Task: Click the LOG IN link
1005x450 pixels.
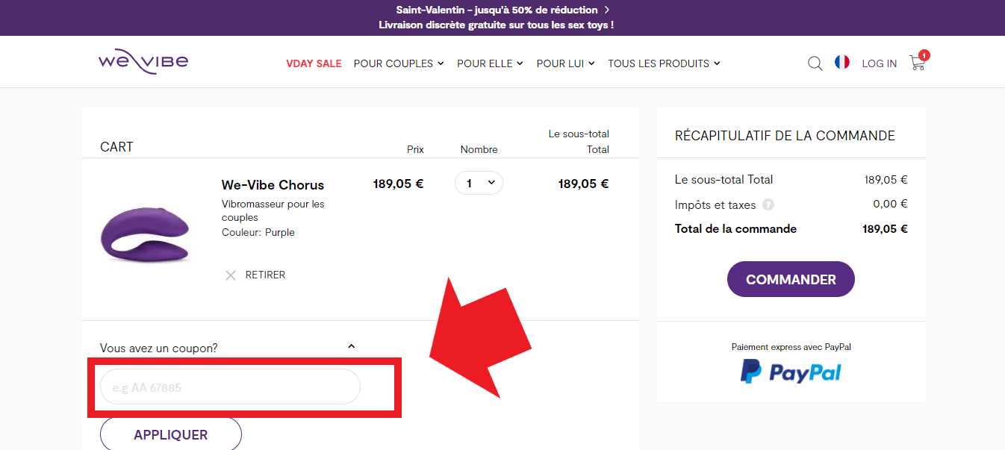Action: [x=880, y=63]
